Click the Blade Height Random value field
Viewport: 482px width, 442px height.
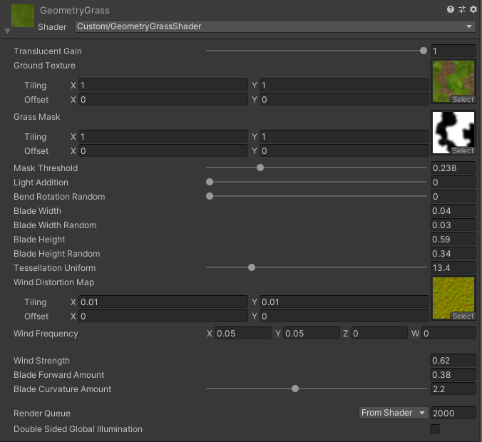tap(453, 253)
